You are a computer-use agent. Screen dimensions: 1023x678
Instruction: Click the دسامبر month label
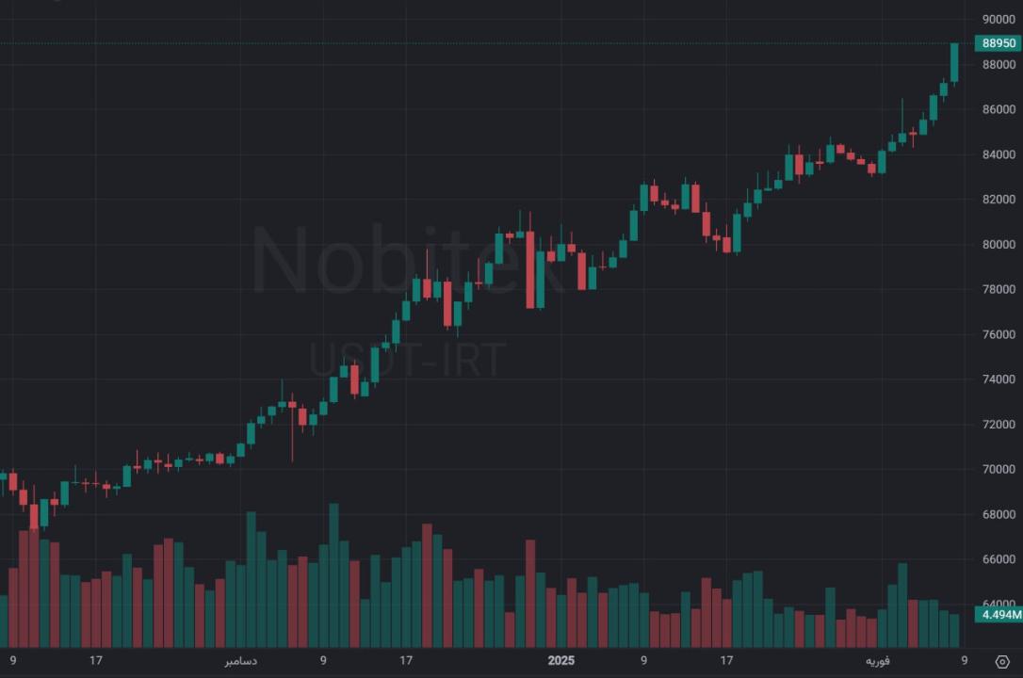(x=239, y=661)
